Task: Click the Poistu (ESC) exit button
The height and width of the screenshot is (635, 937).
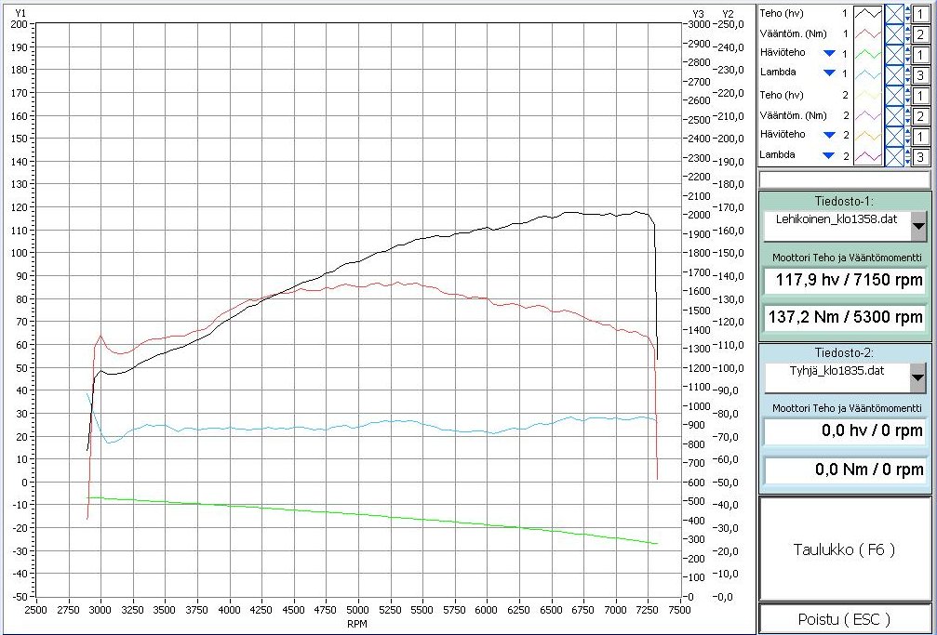Action: coord(844,619)
